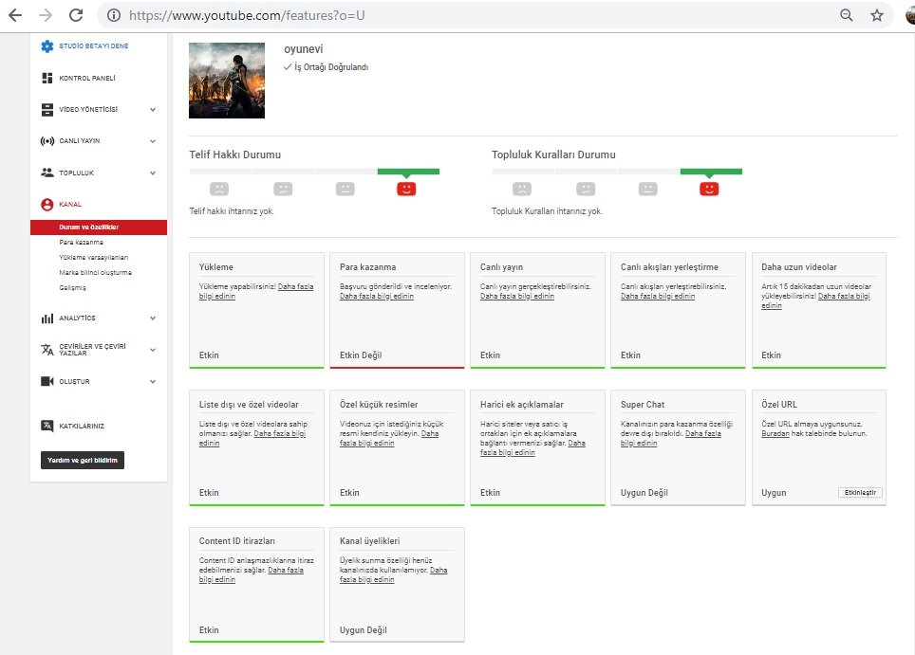Screen dimensions: 915x655
Task: Open Daha fazla bilgi link in Canlı akışları yerleştirme
Action: tap(658, 297)
